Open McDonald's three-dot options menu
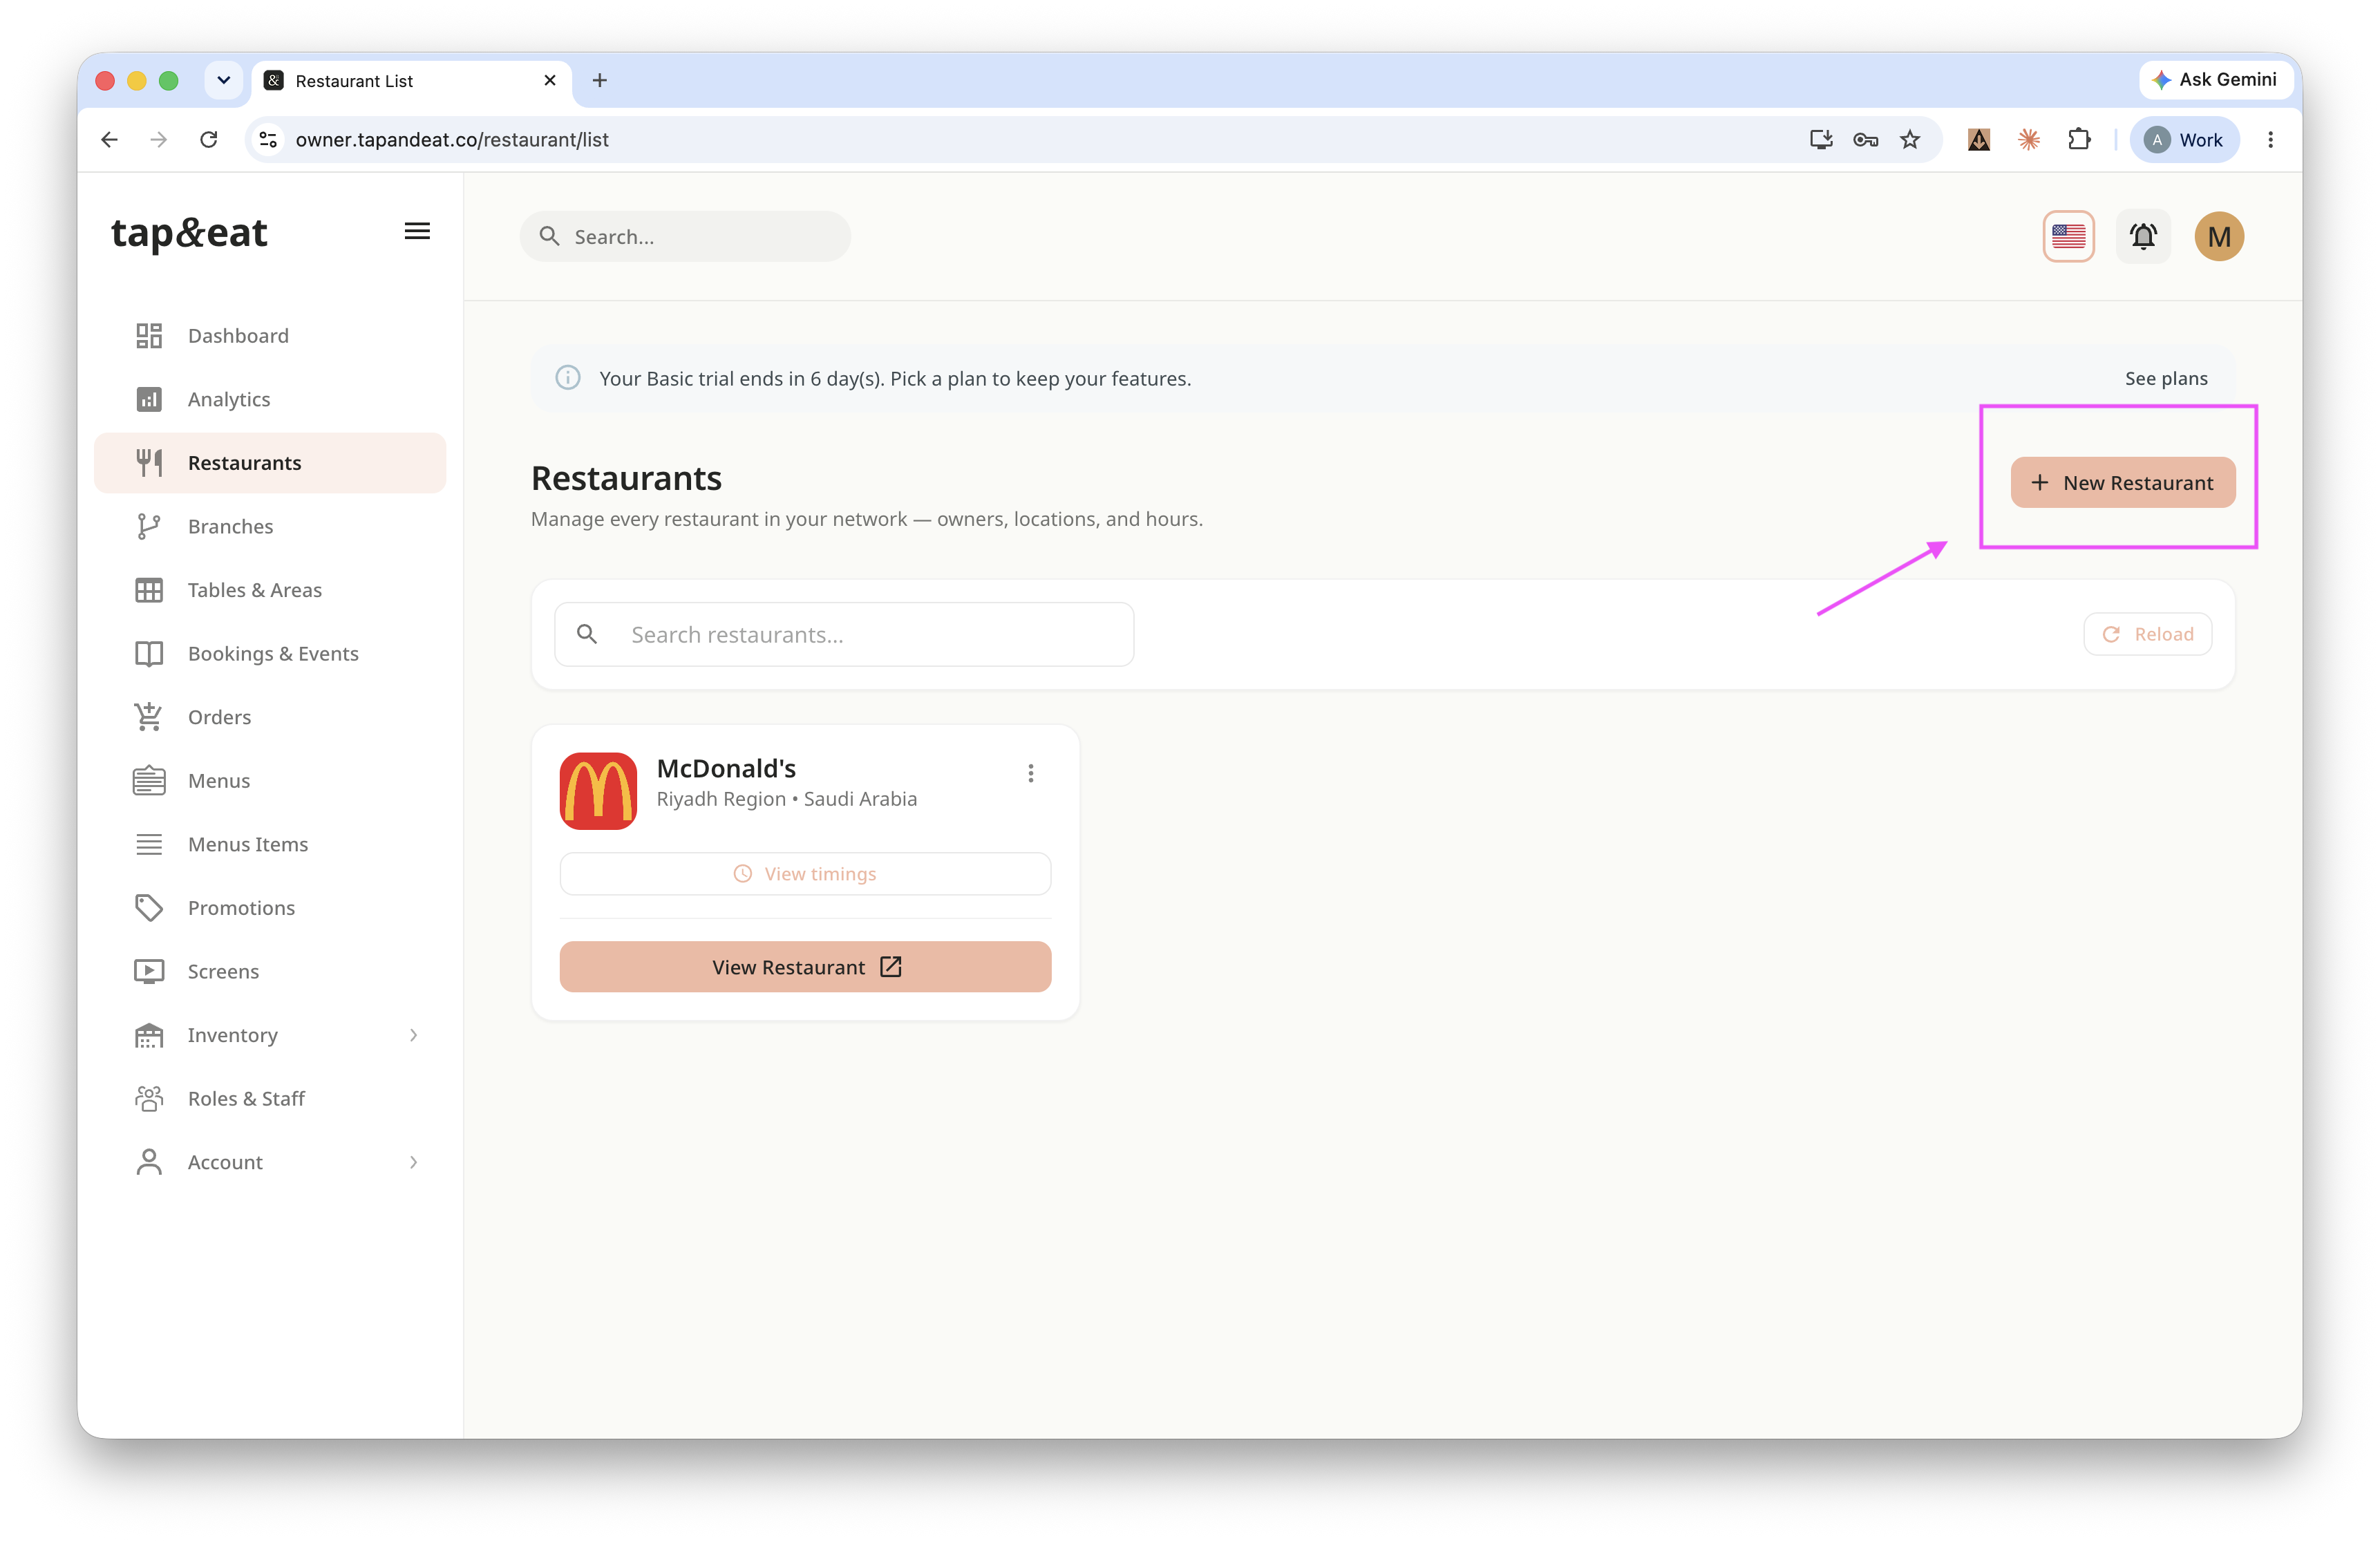 [x=1030, y=773]
